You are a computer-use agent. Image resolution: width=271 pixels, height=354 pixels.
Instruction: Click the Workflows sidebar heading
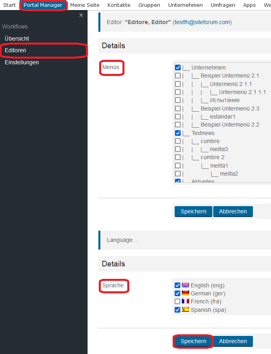15,27
